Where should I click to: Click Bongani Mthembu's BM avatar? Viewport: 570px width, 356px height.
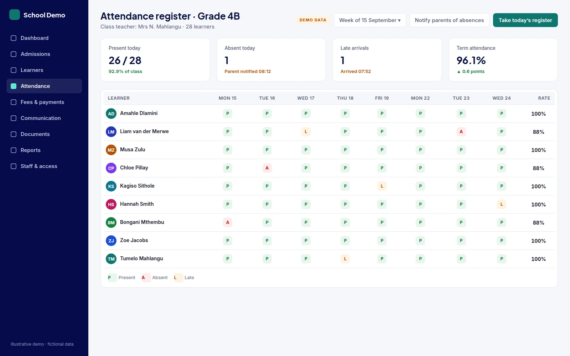(x=111, y=222)
